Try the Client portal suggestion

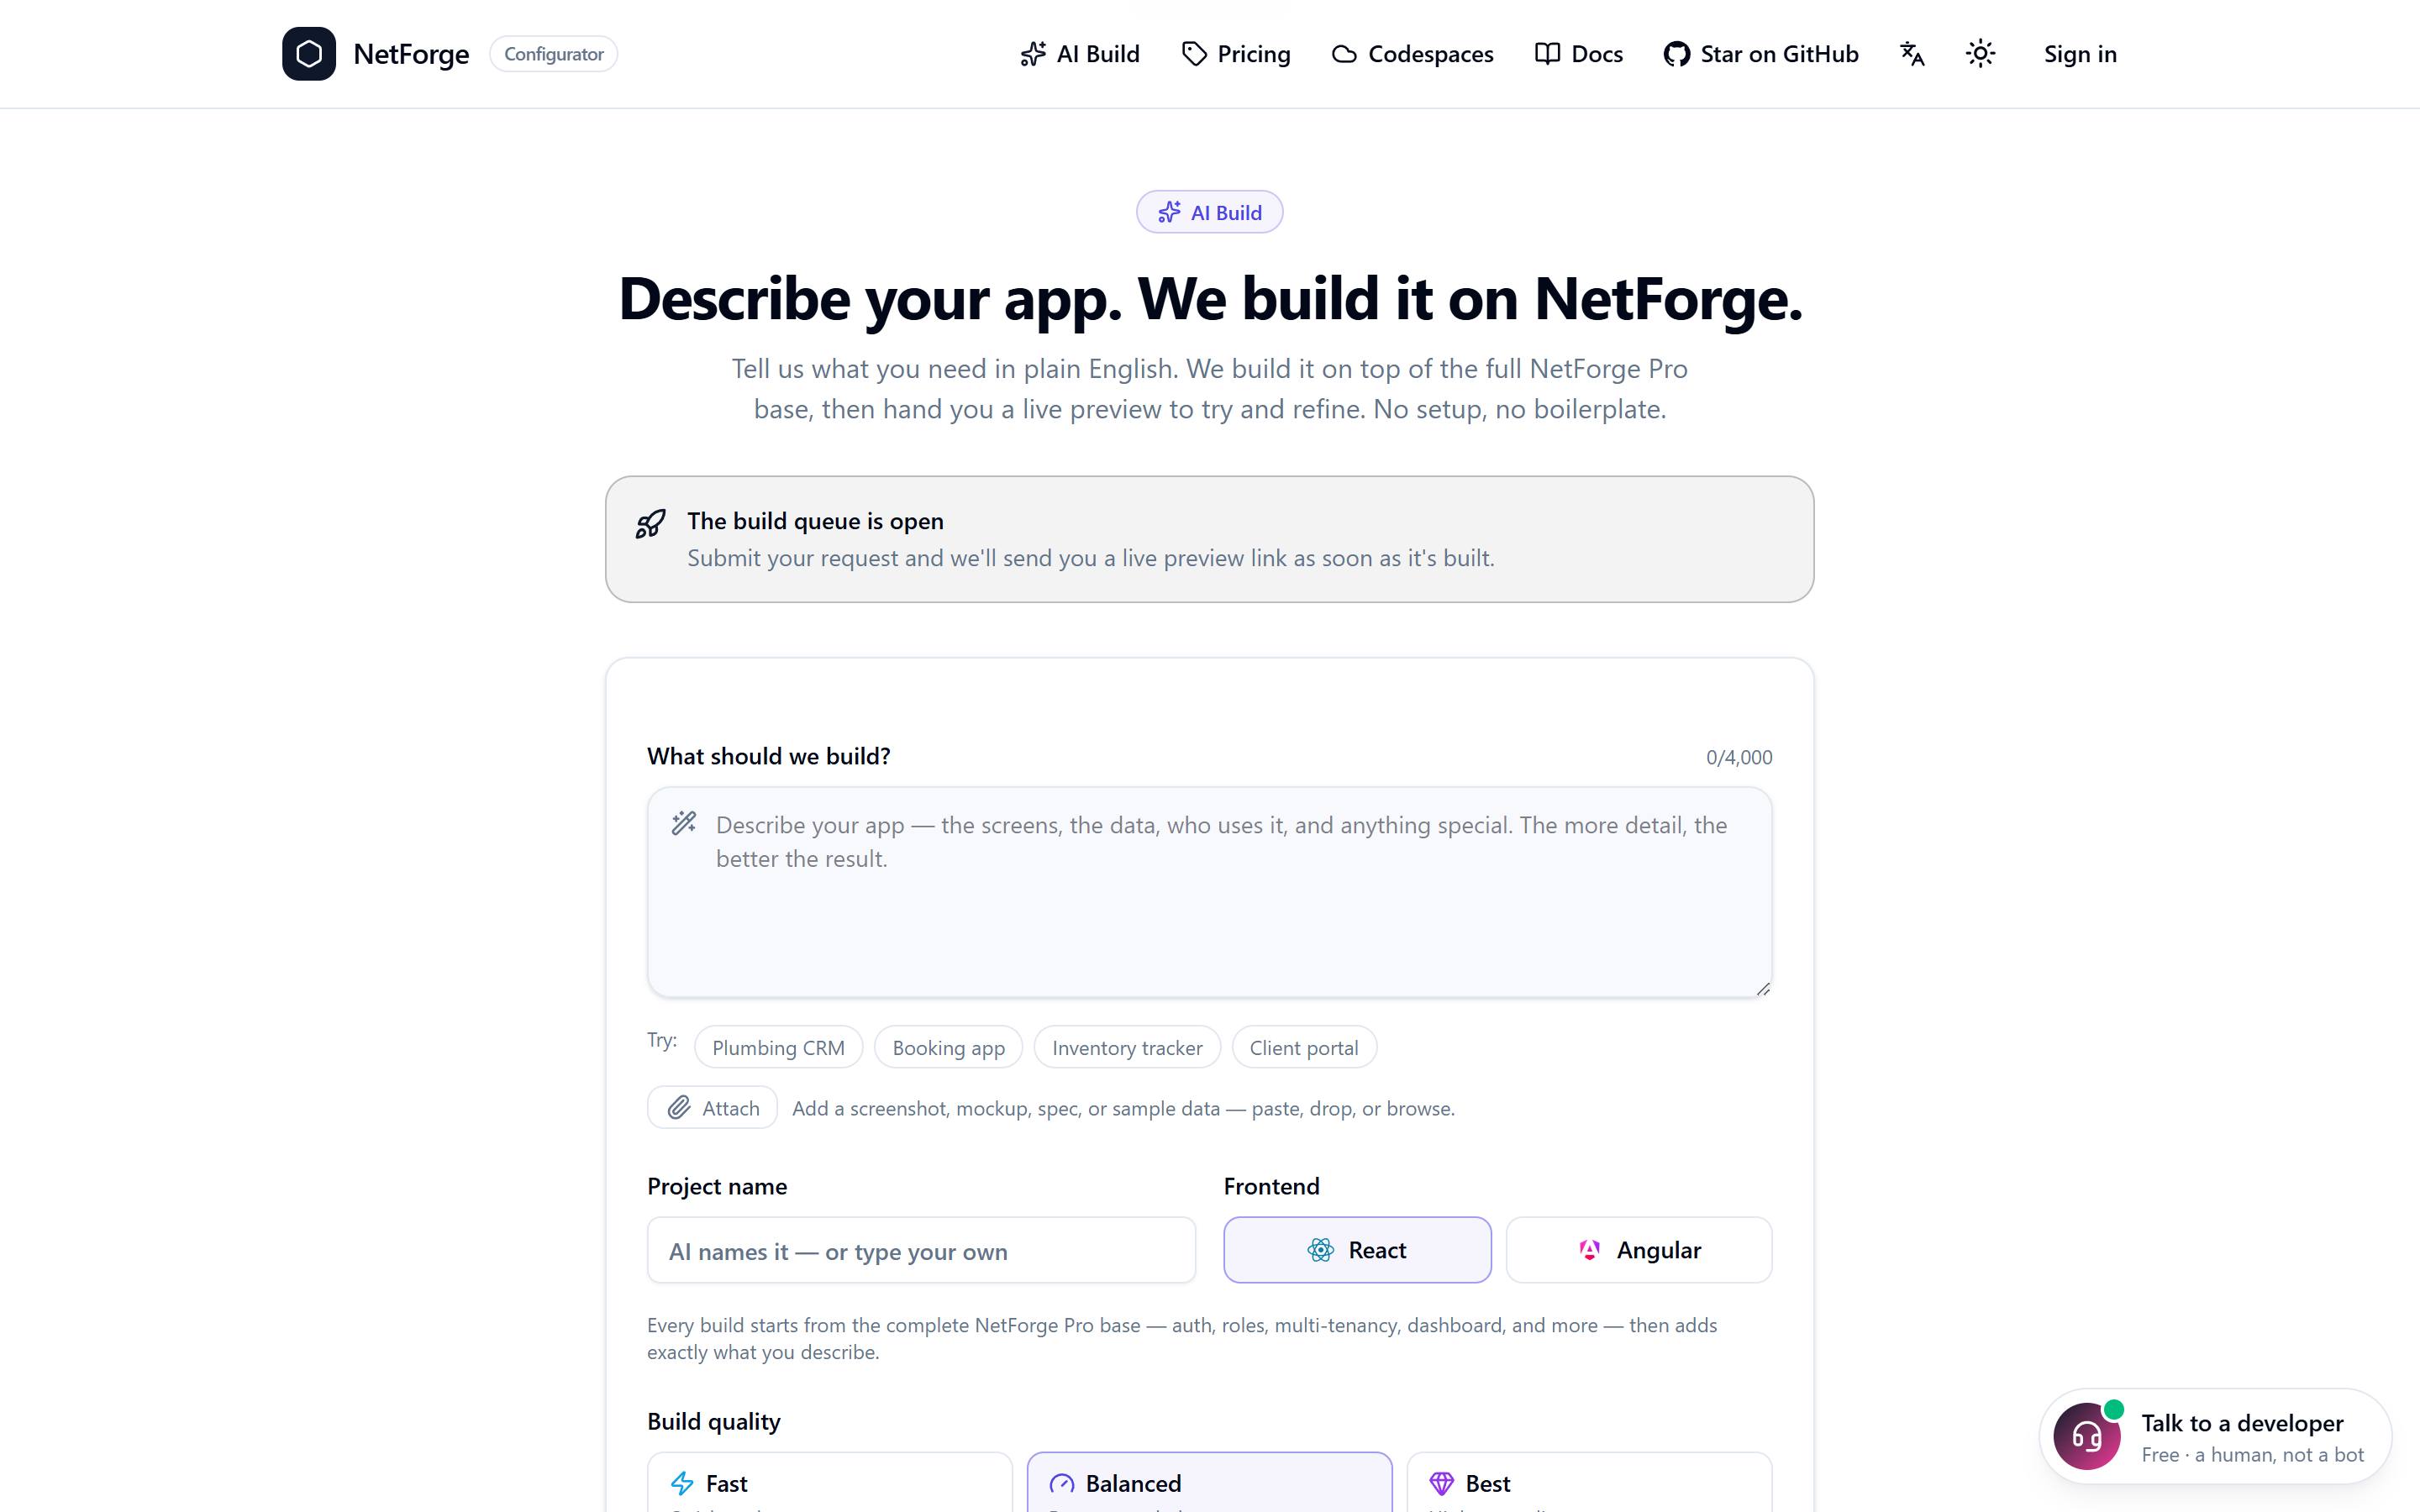coord(1304,1047)
